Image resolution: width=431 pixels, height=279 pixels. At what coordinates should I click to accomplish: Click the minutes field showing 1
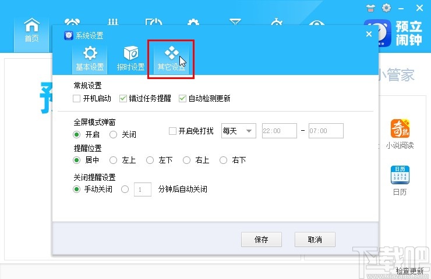point(143,189)
